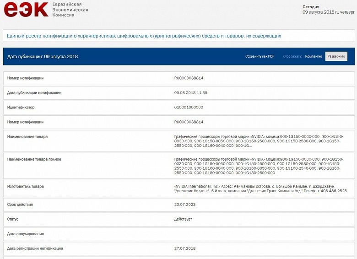The image size is (357, 259).
Task: Switch display to Компактно view
Action: (314, 56)
